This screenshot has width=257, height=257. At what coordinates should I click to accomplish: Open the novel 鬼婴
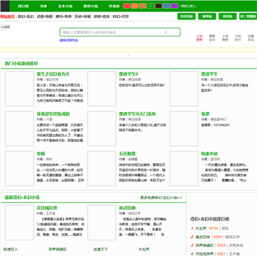(x=205, y=114)
